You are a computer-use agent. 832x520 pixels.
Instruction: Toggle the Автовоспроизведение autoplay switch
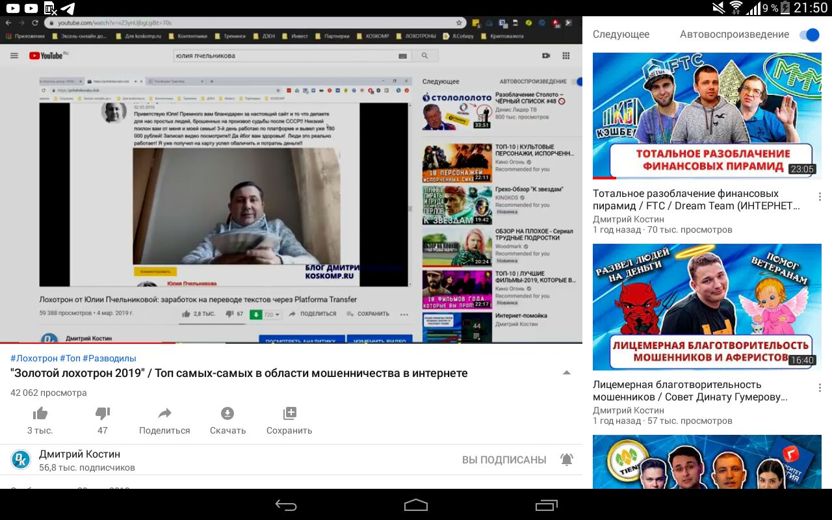point(809,34)
